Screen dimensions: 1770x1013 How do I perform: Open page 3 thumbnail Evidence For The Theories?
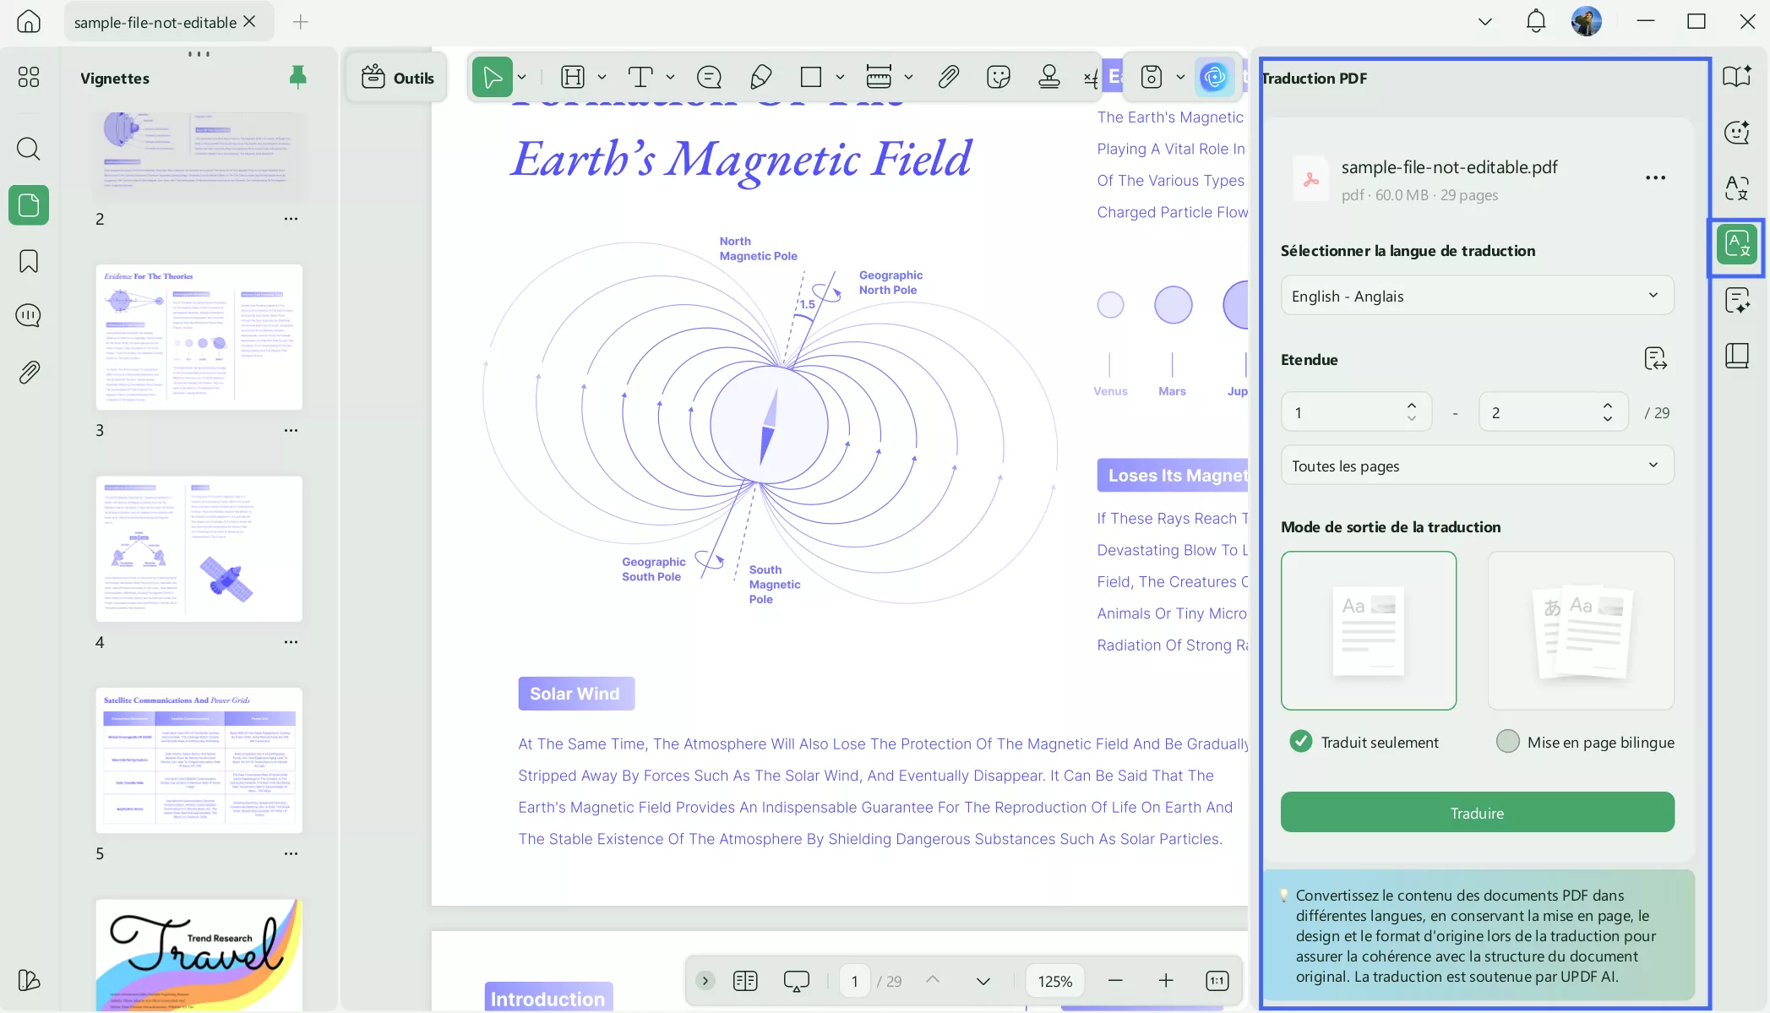coord(199,337)
